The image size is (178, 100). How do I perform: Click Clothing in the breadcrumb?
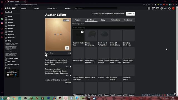point(75,24)
